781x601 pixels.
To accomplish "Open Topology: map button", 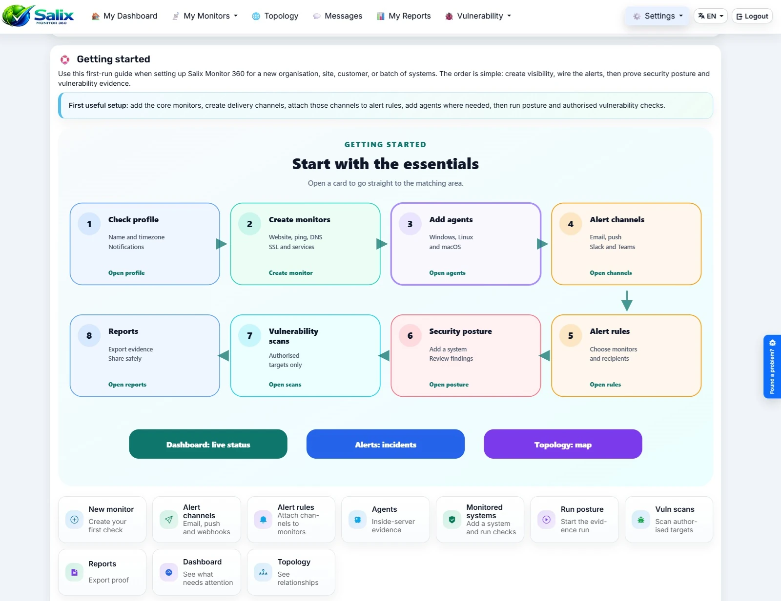I will click(x=563, y=444).
